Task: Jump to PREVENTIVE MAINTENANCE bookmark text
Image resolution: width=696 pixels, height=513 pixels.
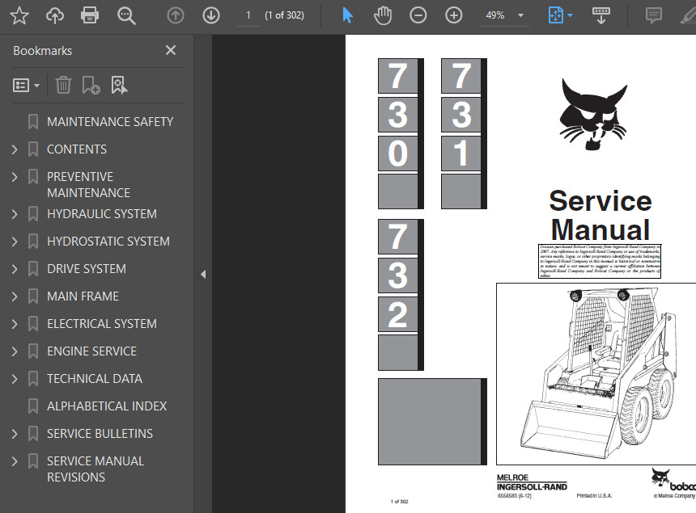Action: click(89, 185)
